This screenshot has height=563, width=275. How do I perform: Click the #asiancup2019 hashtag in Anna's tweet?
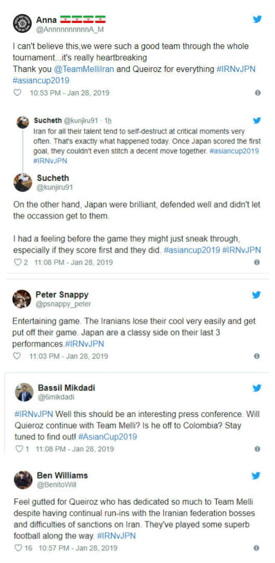click(x=41, y=80)
